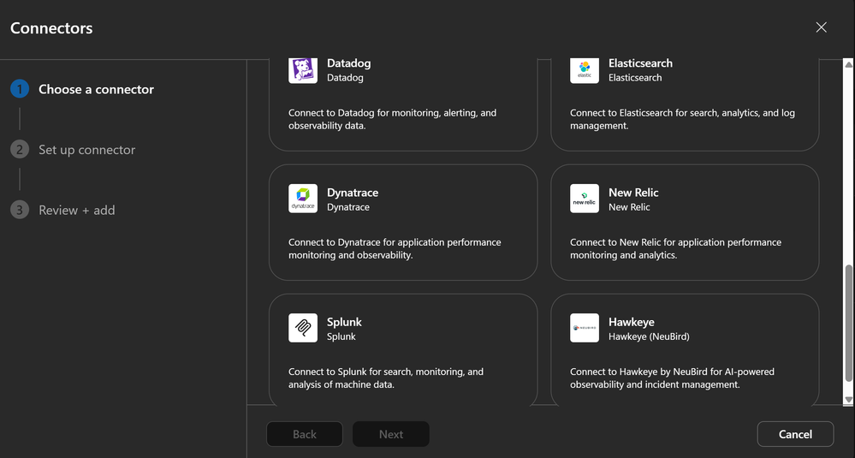Viewport: 855px width, 458px height.
Task: Click the vertical scrollbar thumb
Action: click(x=848, y=324)
